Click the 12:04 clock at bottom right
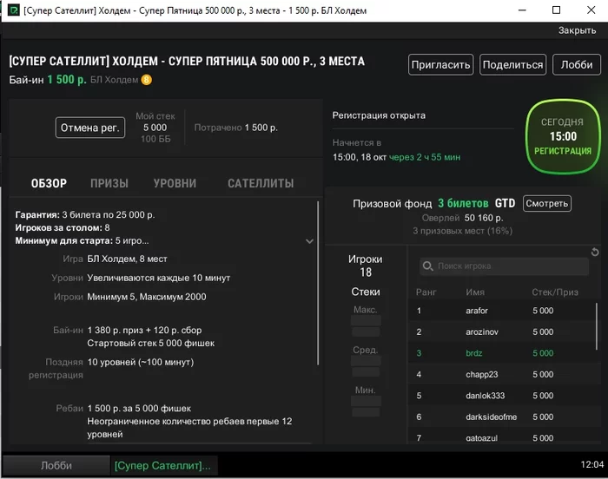 coord(592,464)
